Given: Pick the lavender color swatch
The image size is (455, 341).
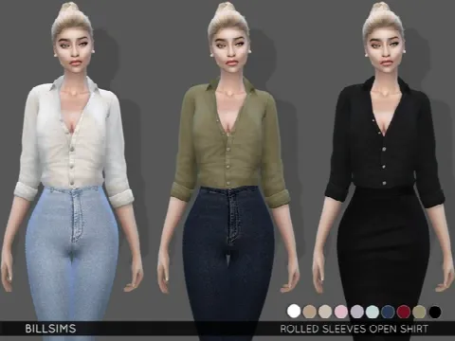Looking at the screenshot, I should tap(356, 312).
